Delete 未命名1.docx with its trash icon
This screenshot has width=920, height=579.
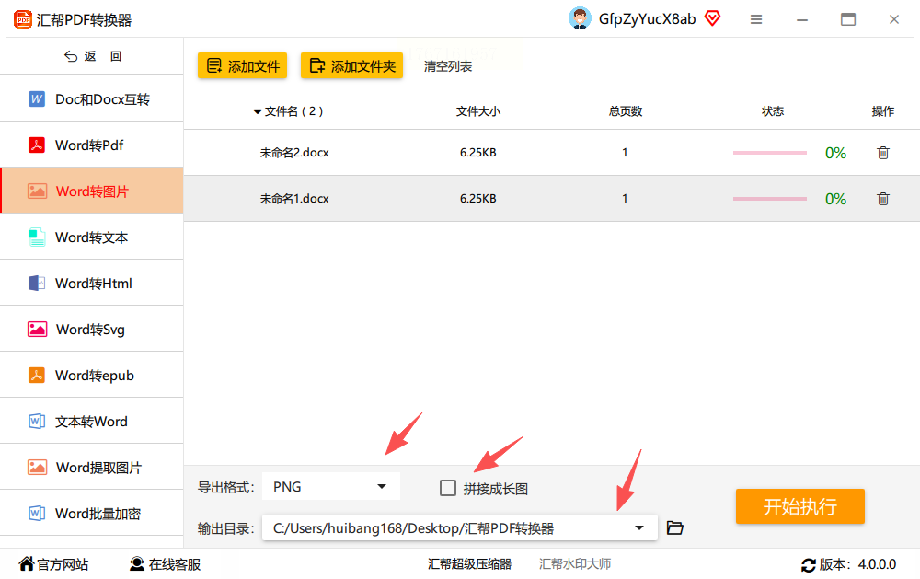[883, 199]
